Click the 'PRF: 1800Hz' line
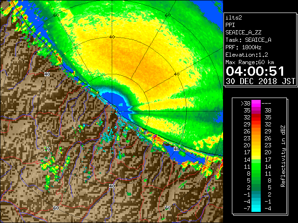This screenshot has width=298, height=223. pyautogui.click(x=244, y=47)
